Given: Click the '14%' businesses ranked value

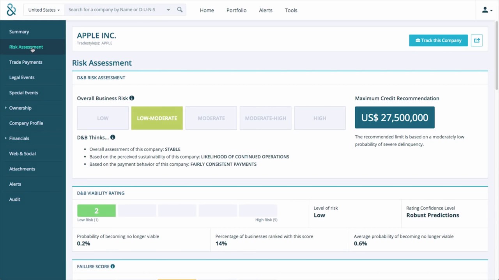Looking at the screenshot, I should coord(221,243).
